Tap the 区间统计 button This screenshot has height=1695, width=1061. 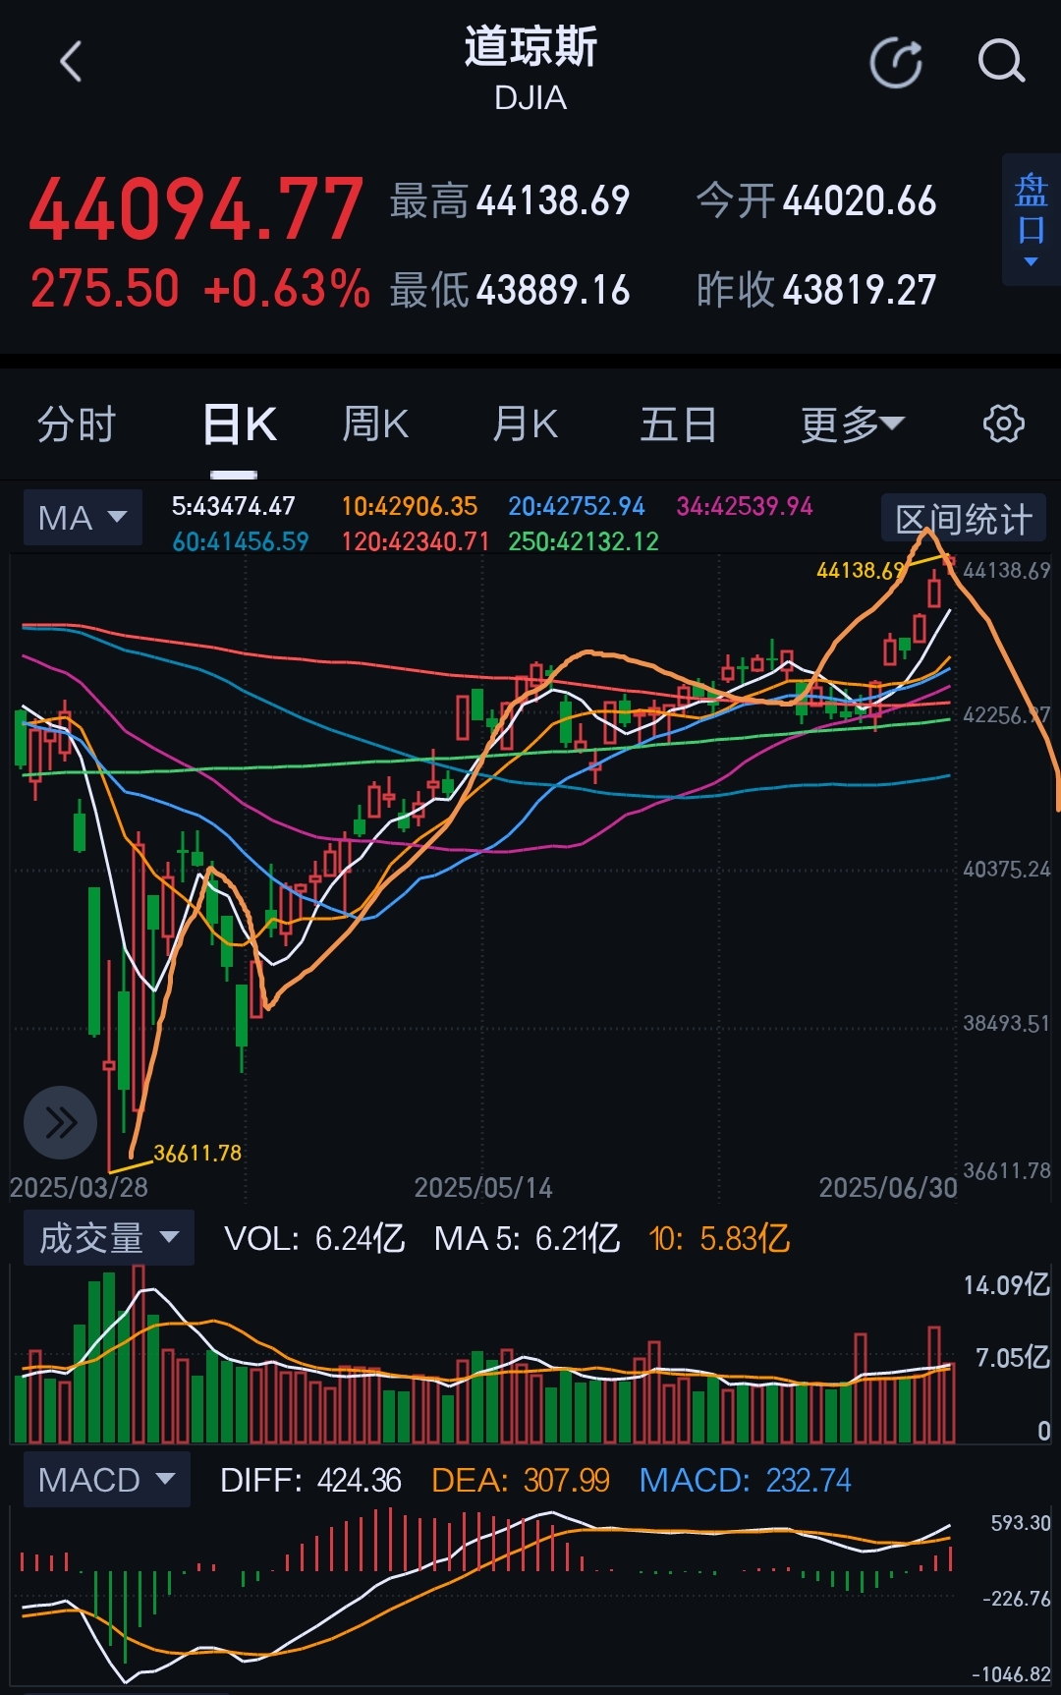[x=963, y=519]
